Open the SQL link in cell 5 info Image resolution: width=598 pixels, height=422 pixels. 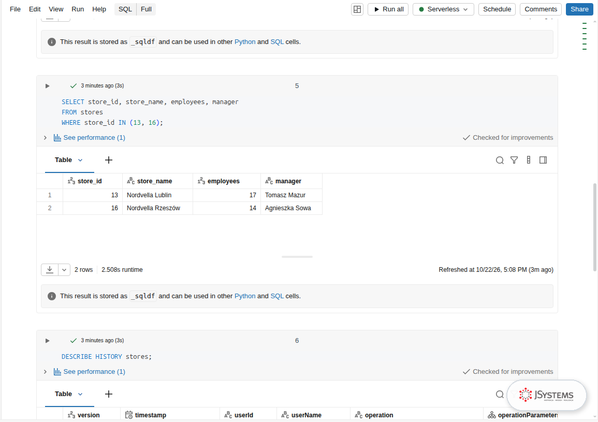click(x=277, y=296)
